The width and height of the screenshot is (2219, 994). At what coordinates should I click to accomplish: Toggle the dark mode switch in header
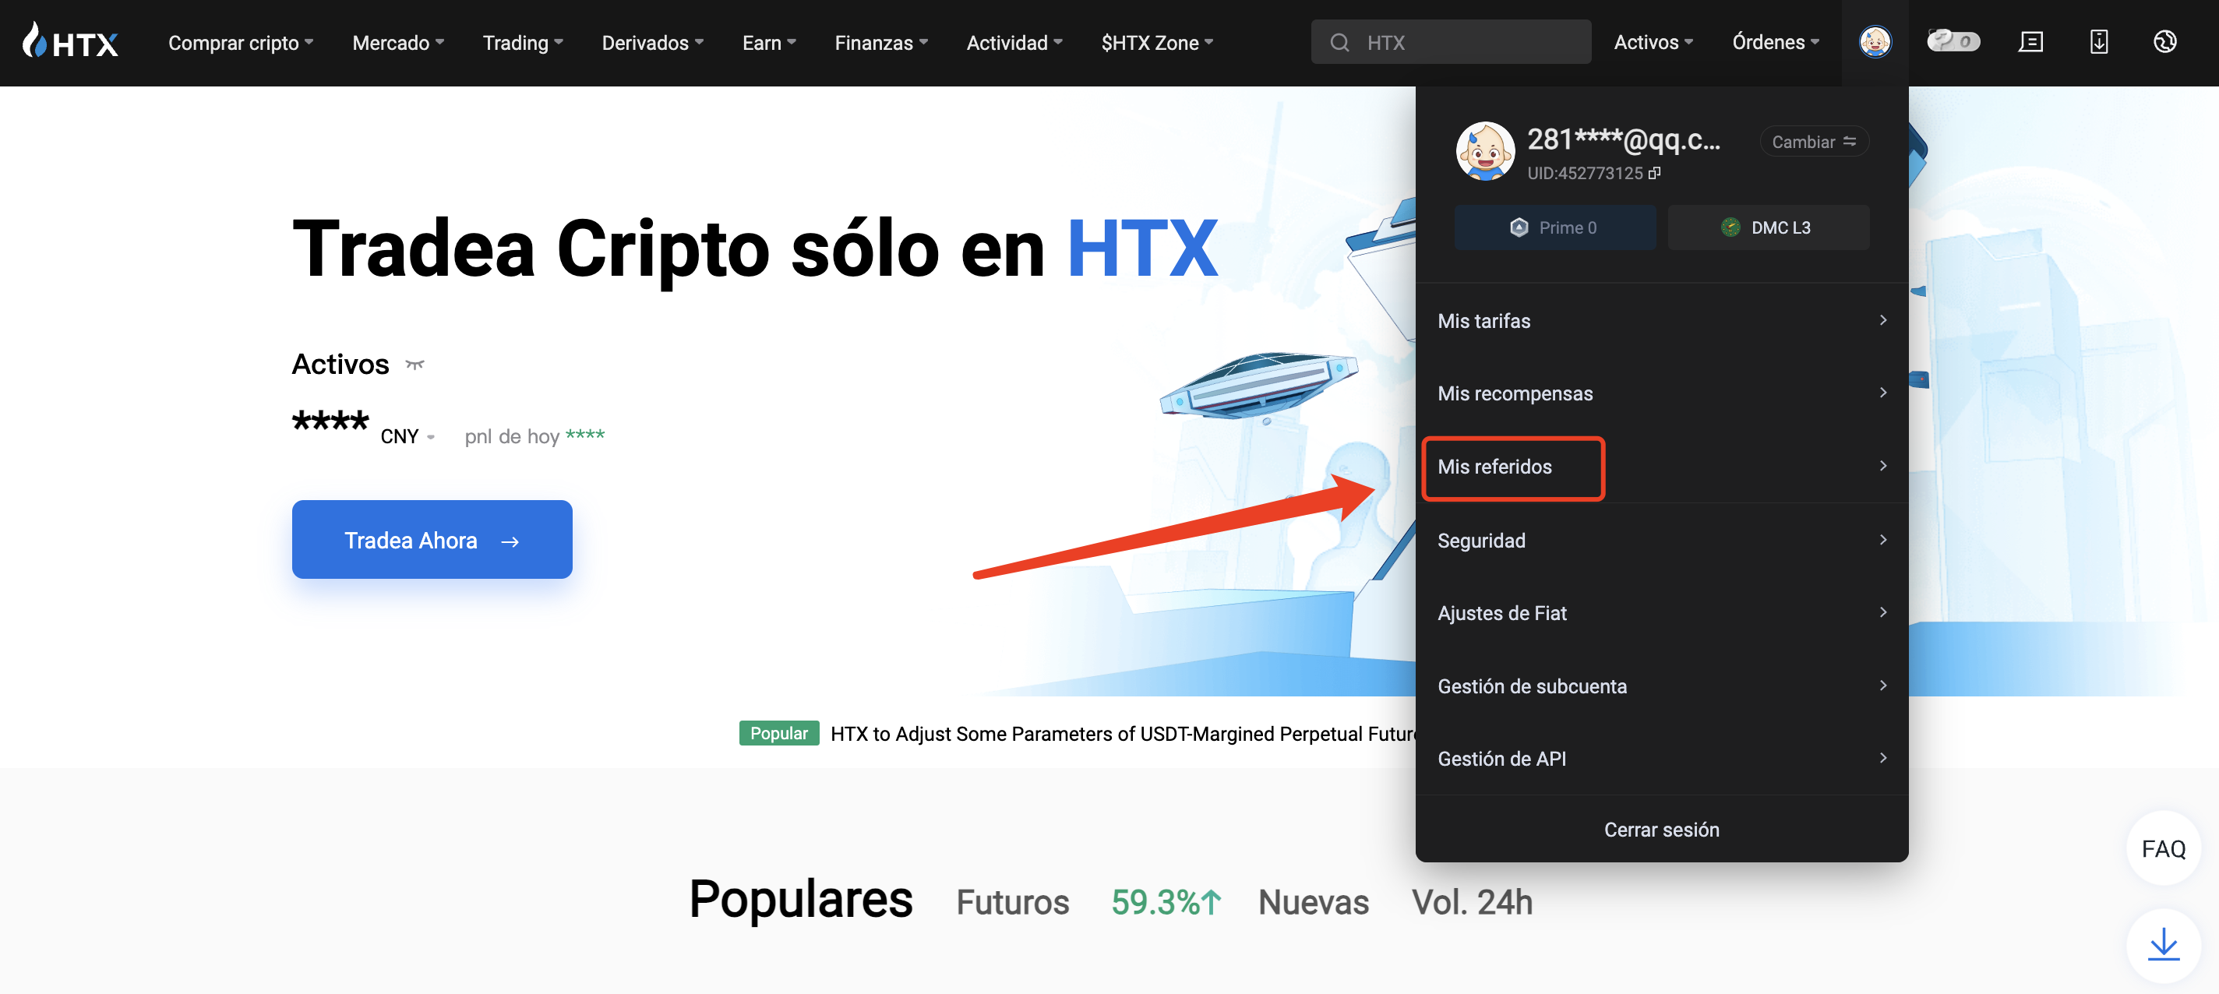[1953, 41]
